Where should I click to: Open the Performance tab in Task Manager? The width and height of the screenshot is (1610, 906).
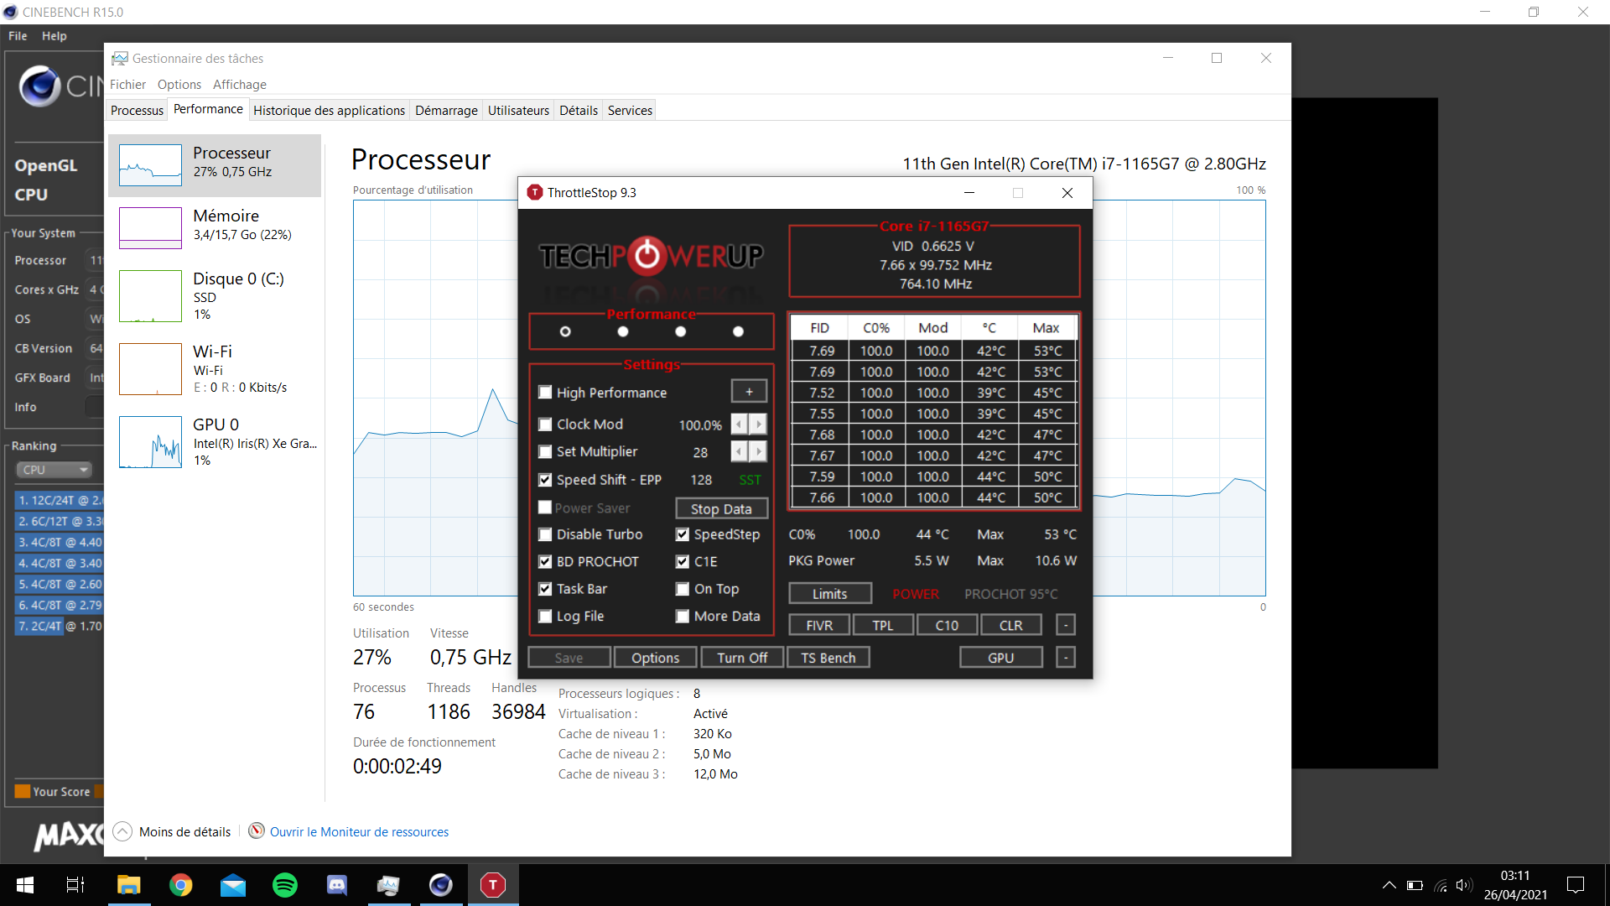point(208,109)
